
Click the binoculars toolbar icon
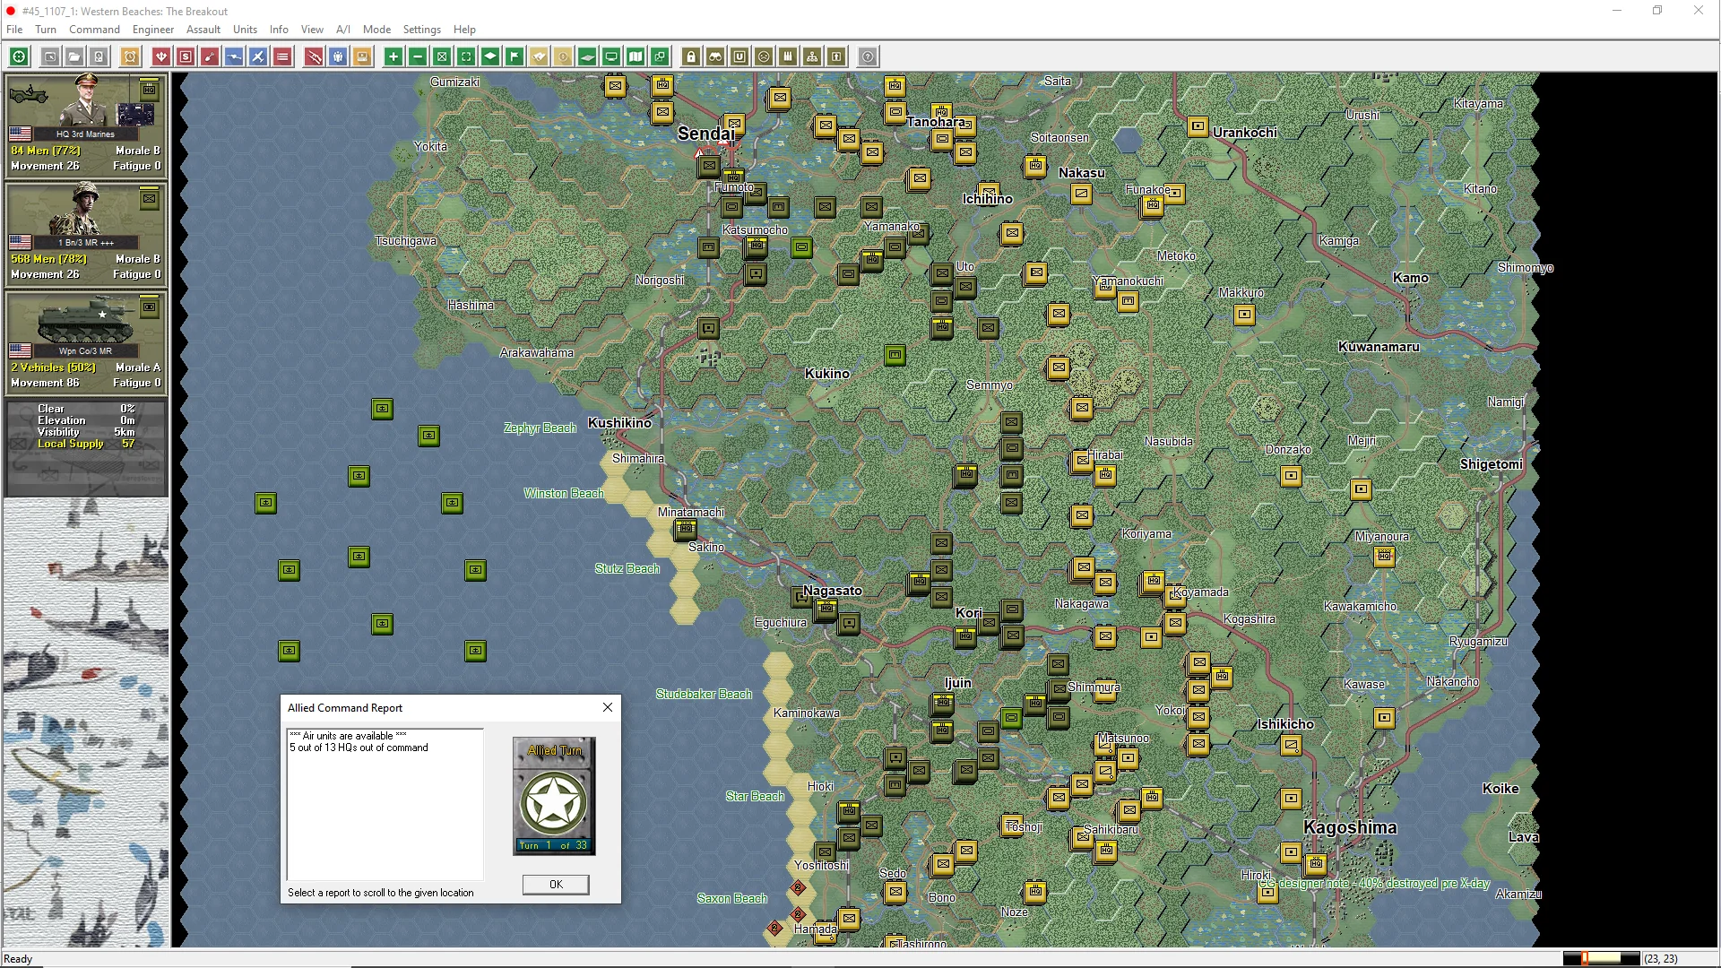(x=715, y=56)
